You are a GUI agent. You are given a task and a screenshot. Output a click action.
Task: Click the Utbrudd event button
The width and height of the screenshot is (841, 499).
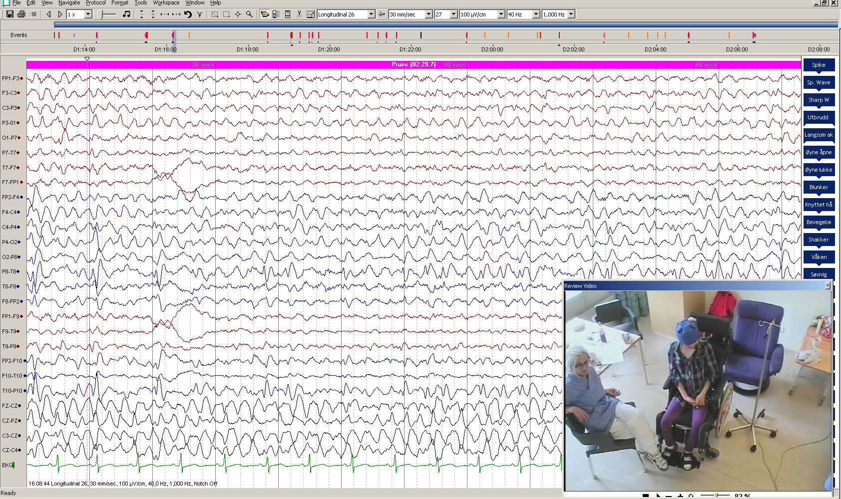[x=819, y=117]
